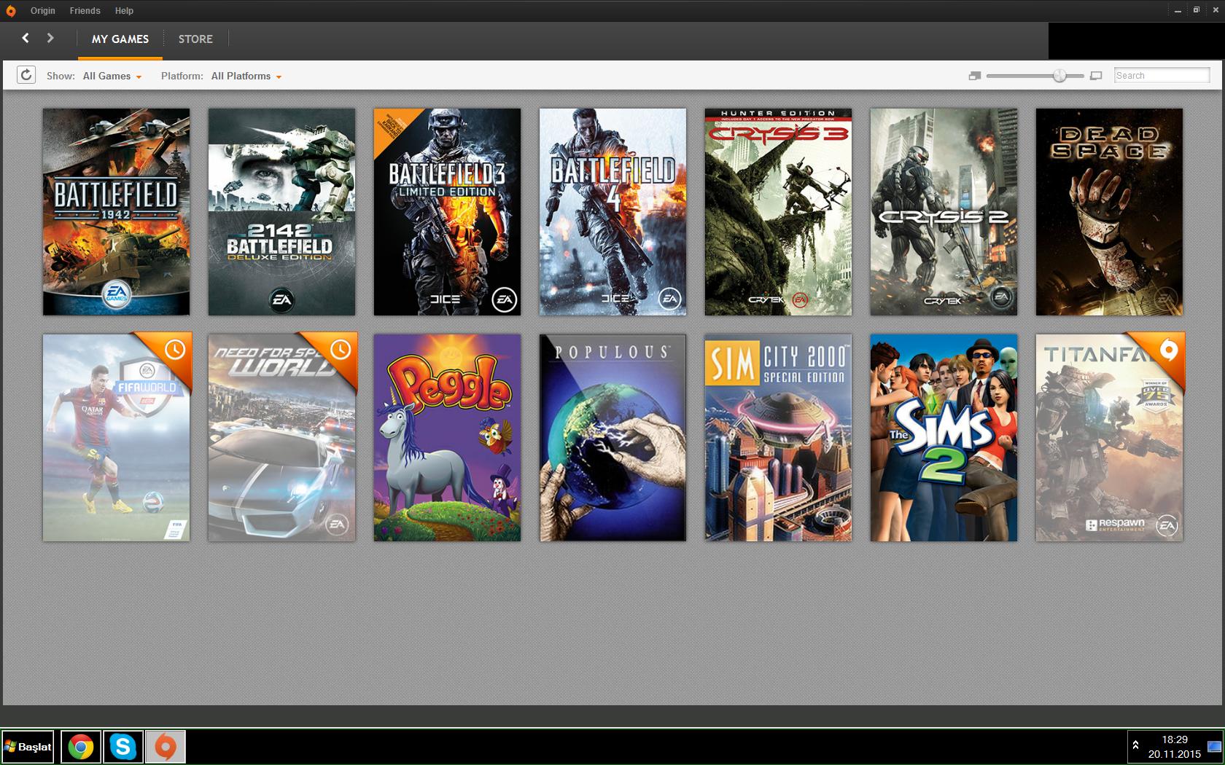Click the Titanfall Origin badge
Viewport: 1225px width, 765px height.
click(x=1168, y=350)
